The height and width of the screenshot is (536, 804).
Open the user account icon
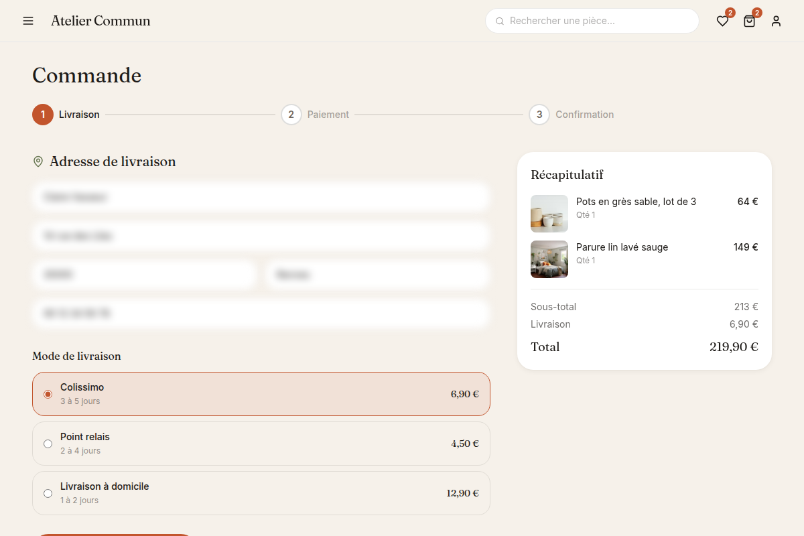click(x=776, y=21)
